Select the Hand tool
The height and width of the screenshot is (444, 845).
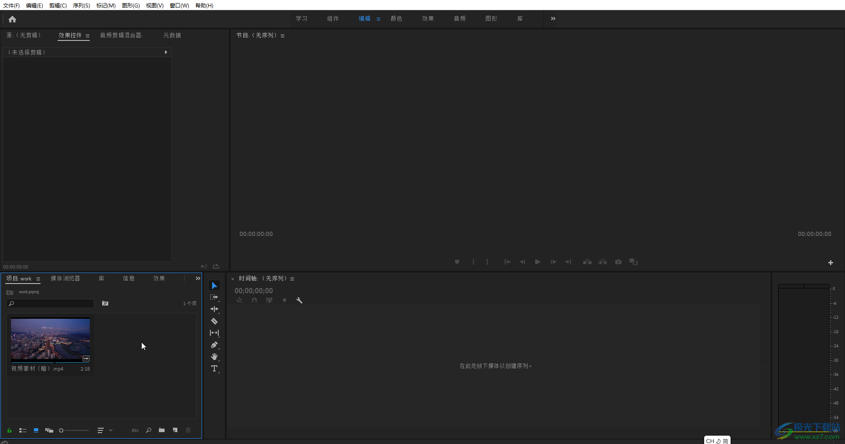214,357
